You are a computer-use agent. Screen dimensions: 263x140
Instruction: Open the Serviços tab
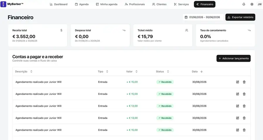[x=181, y=4]
